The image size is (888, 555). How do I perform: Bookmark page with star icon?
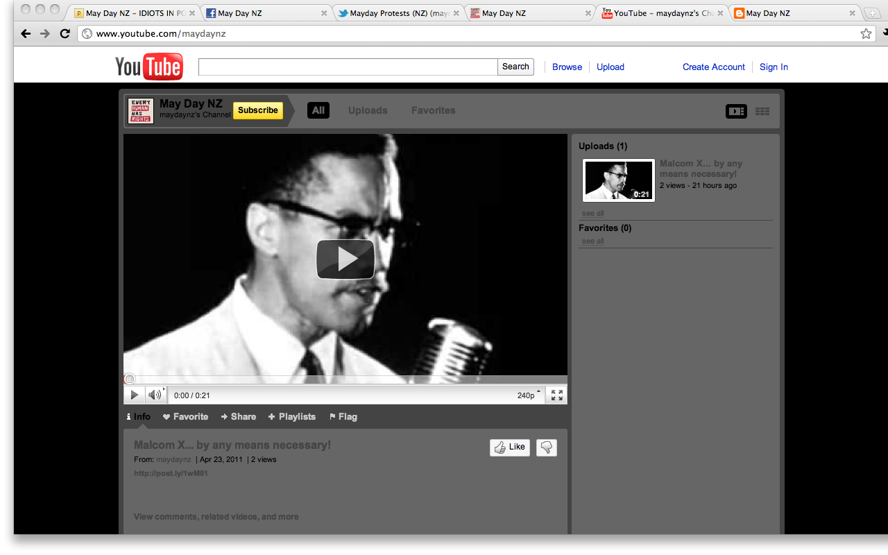866,33
